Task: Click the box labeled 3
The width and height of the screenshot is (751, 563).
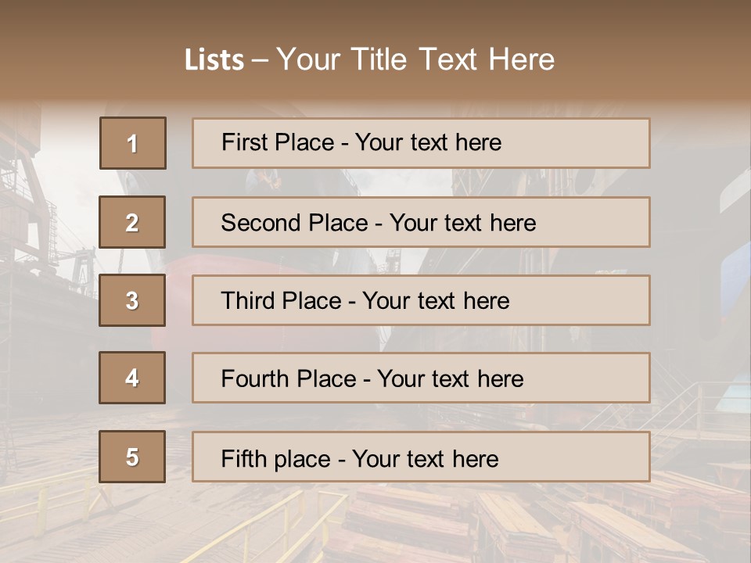Action: coord(133,300)
